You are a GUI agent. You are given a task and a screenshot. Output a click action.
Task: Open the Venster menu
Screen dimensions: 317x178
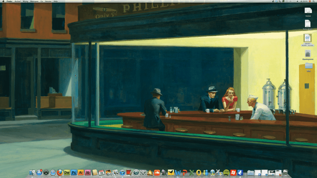coord(48,1)
